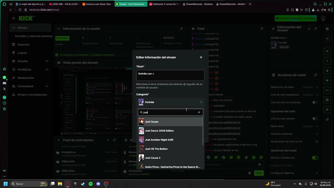The width and height of the screenshot is (334, 188).
Task: Click the wrench icon in right rail
Action: [x=327, y=110]
